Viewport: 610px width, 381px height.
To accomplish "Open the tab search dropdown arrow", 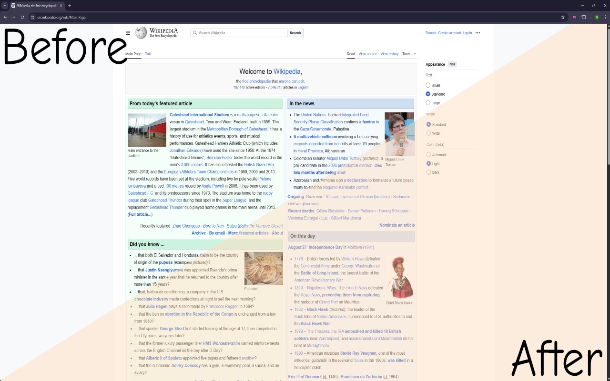I will [4, 5].
